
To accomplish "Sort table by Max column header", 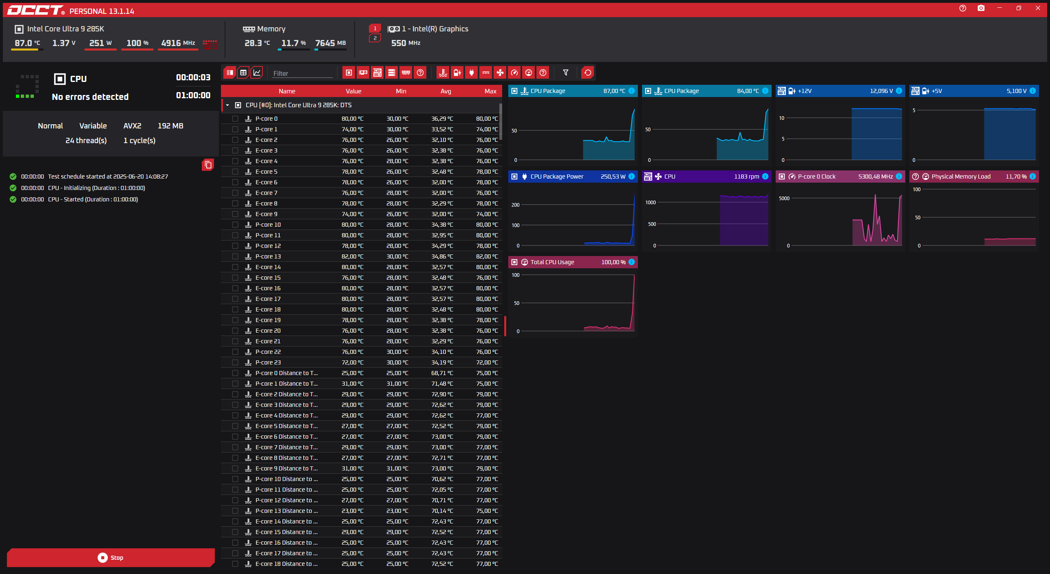I will coord(490,91).
